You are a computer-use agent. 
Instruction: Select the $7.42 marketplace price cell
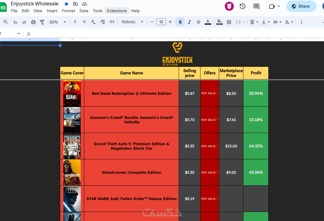click(231, 120)
